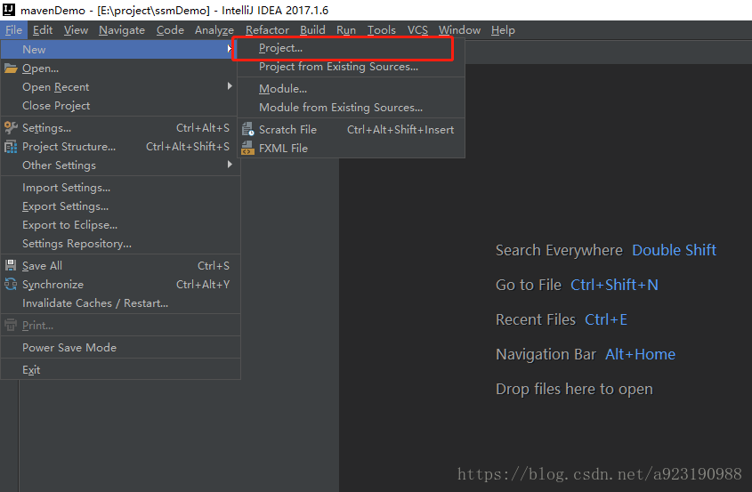Image resolution: width=752 pixels, height=492 pixels.
Task: Click the folder icon beside Open...
Action: pyautogui.click(x=11, y=69)
